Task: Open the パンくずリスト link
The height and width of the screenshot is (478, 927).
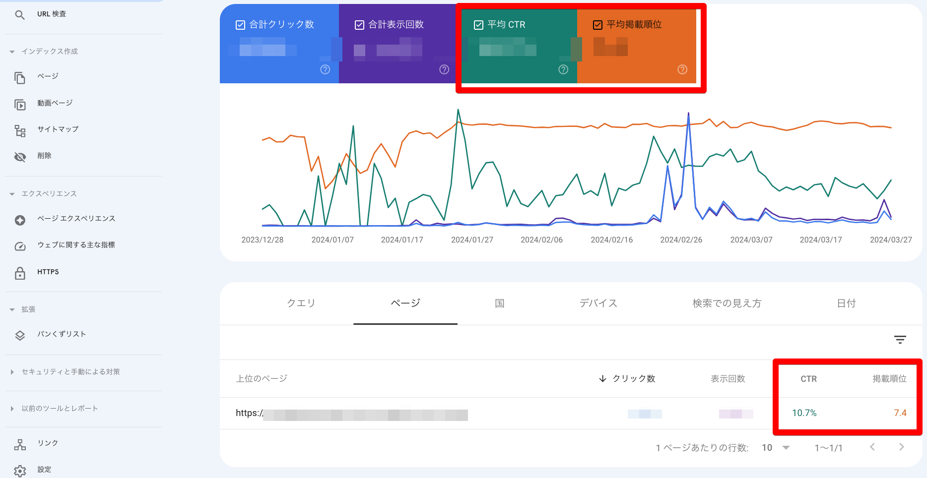Action: click(x=62, y=334)
